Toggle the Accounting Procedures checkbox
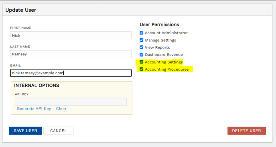 tap(141, 69)
